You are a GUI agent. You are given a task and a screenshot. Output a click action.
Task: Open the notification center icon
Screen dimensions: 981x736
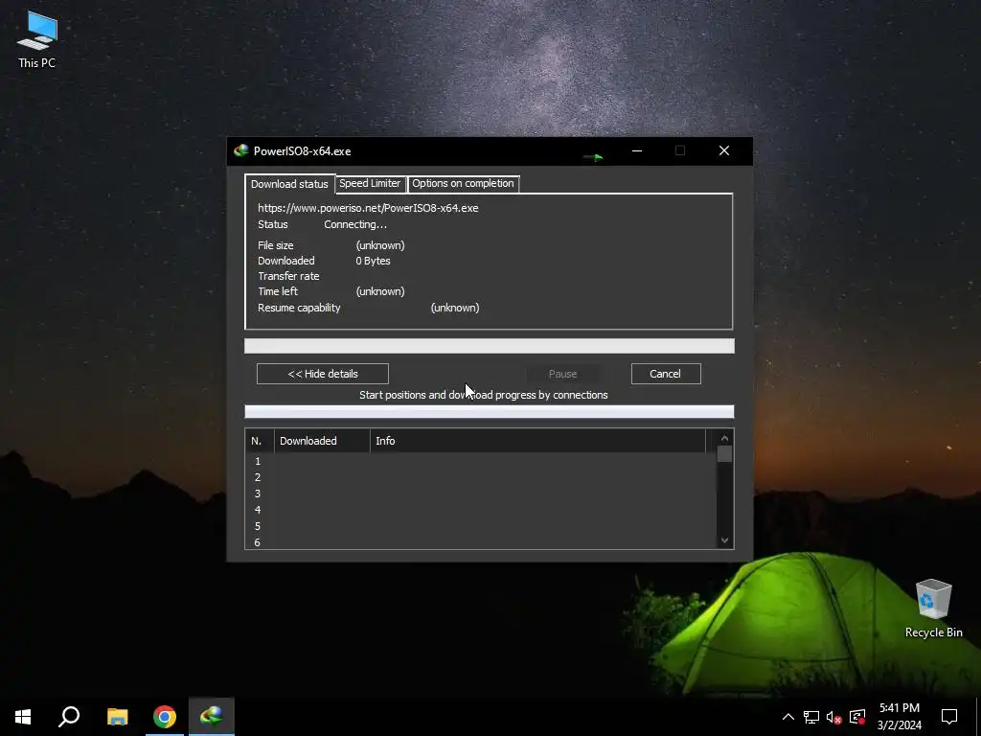(x=949, y=717)
